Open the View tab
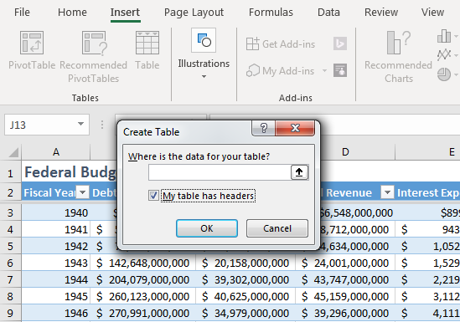This screenshot has height=322, width=460. (x=432, y=13)
